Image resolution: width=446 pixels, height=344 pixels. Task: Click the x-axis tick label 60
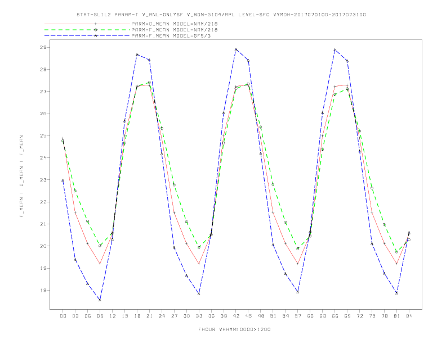coord(310,316)
